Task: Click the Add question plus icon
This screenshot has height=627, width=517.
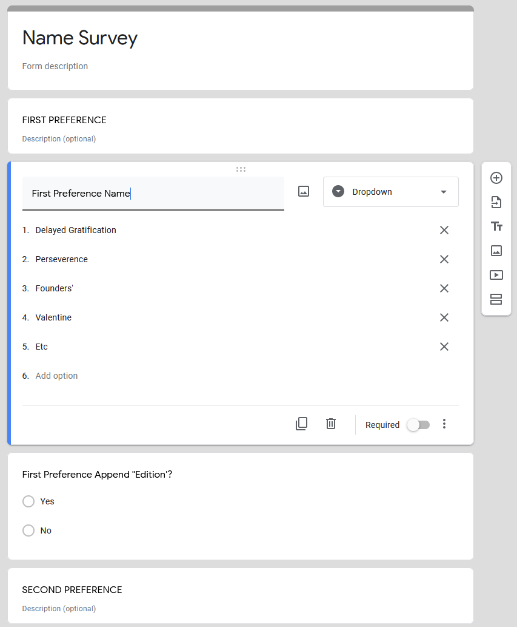Action: pyautogui.click(x=496, y=178)
